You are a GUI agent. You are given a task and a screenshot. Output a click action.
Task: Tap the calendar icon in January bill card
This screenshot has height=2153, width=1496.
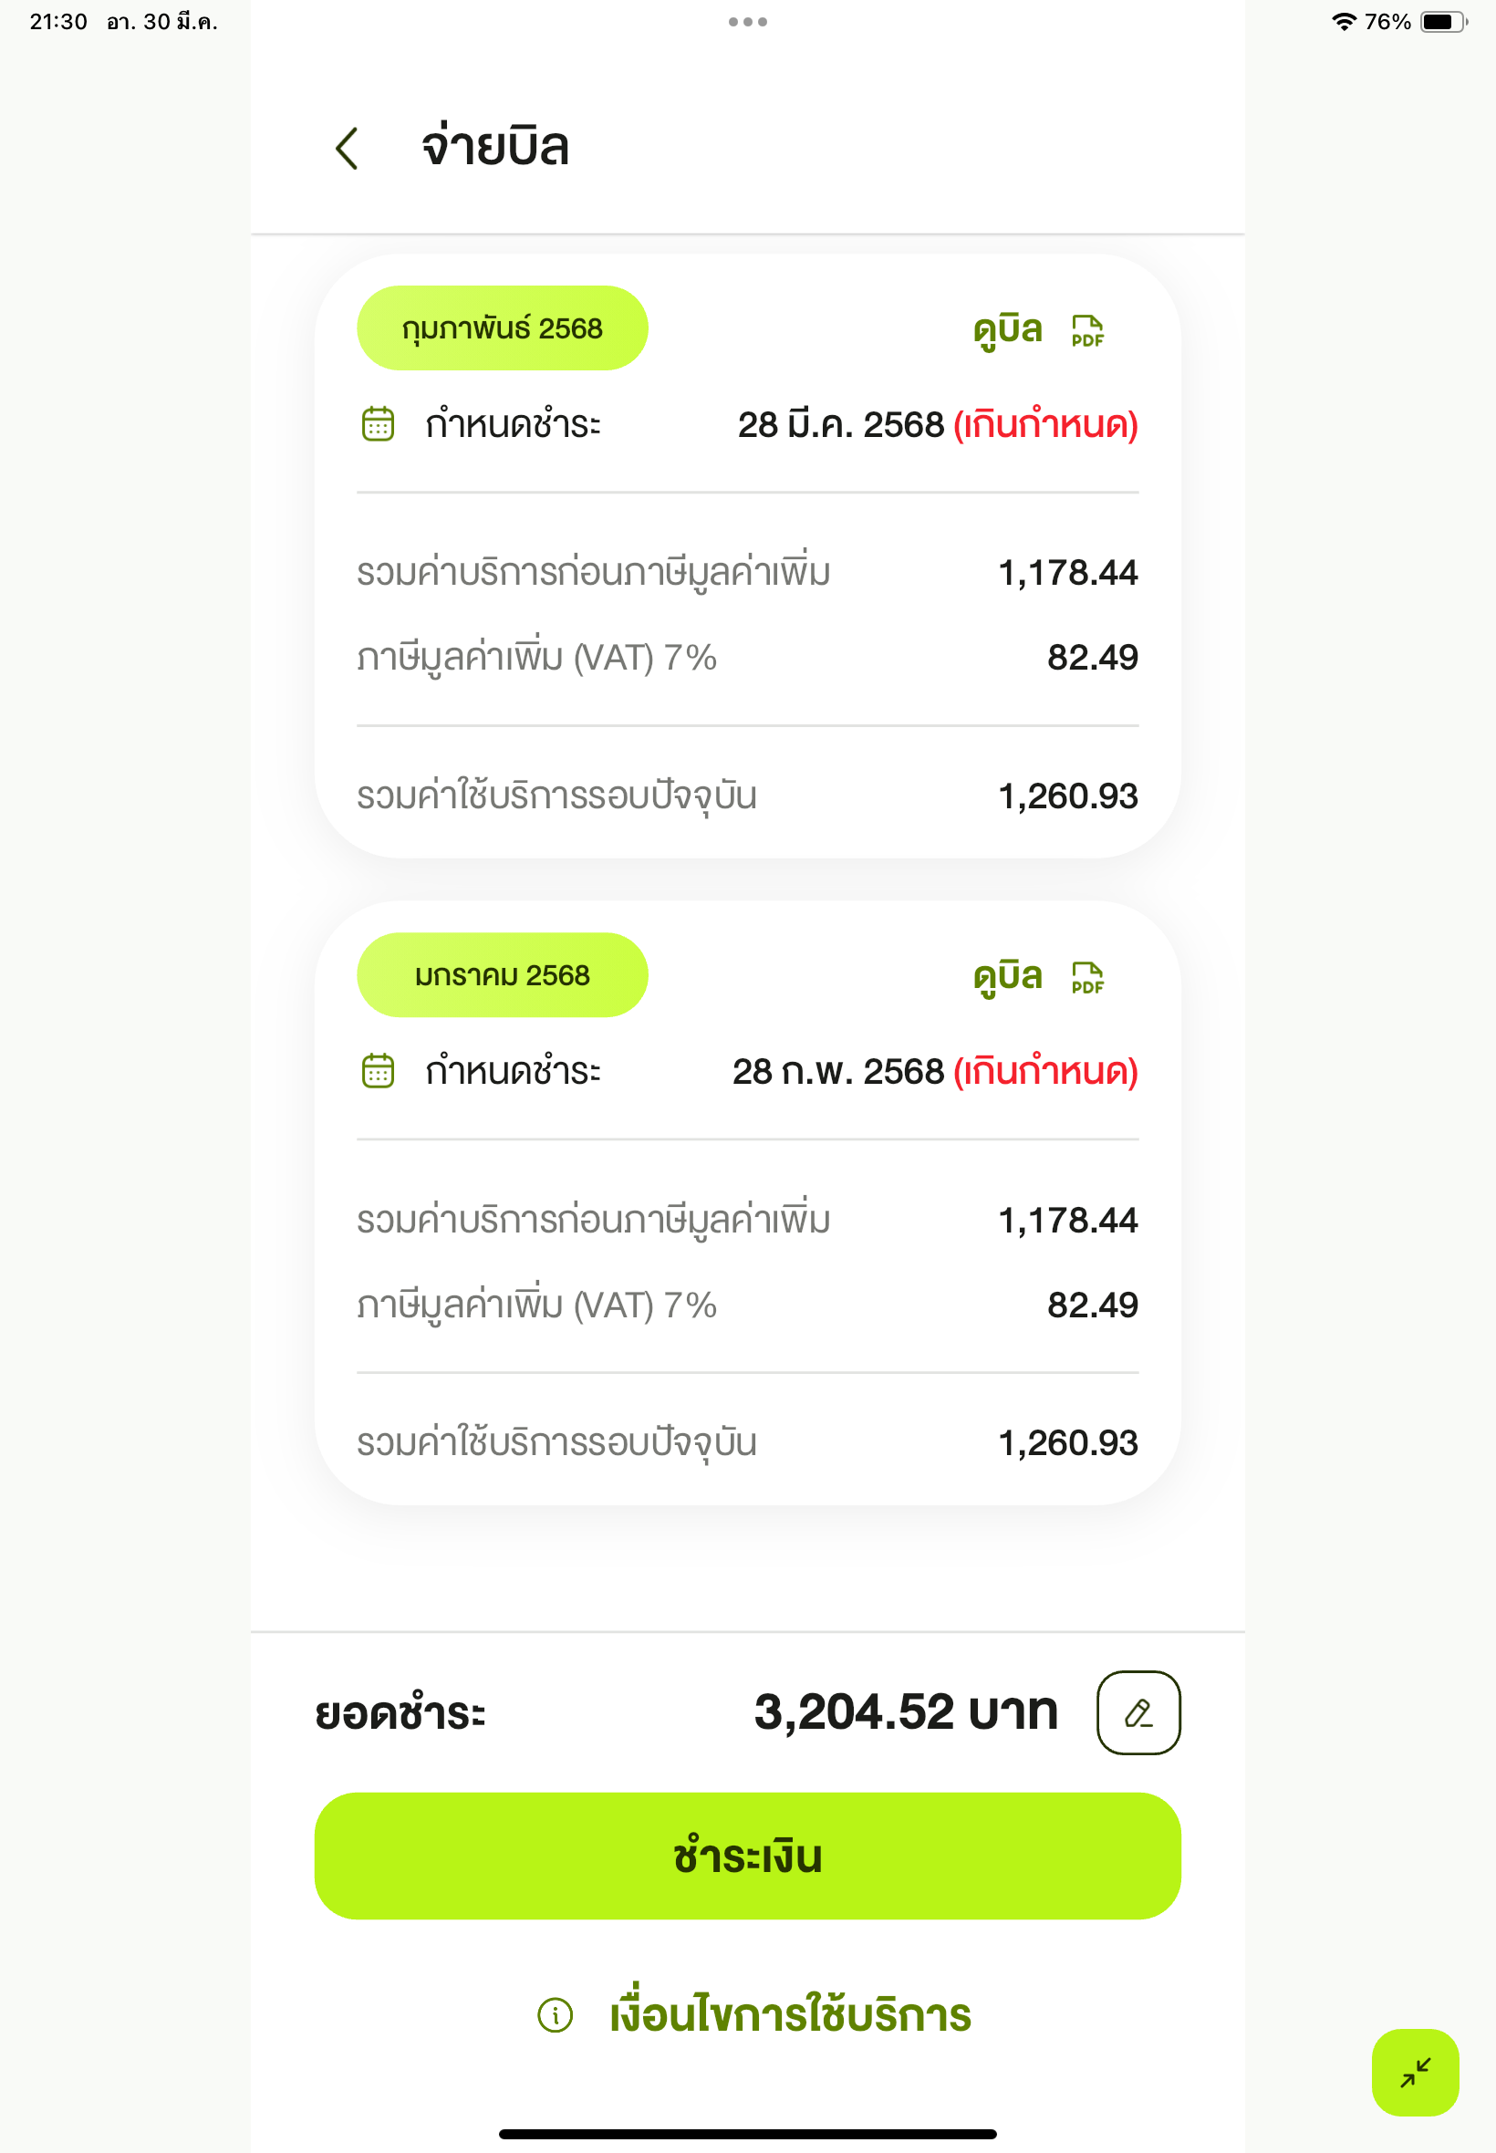pyautogui.click(x=378, y=1070)
